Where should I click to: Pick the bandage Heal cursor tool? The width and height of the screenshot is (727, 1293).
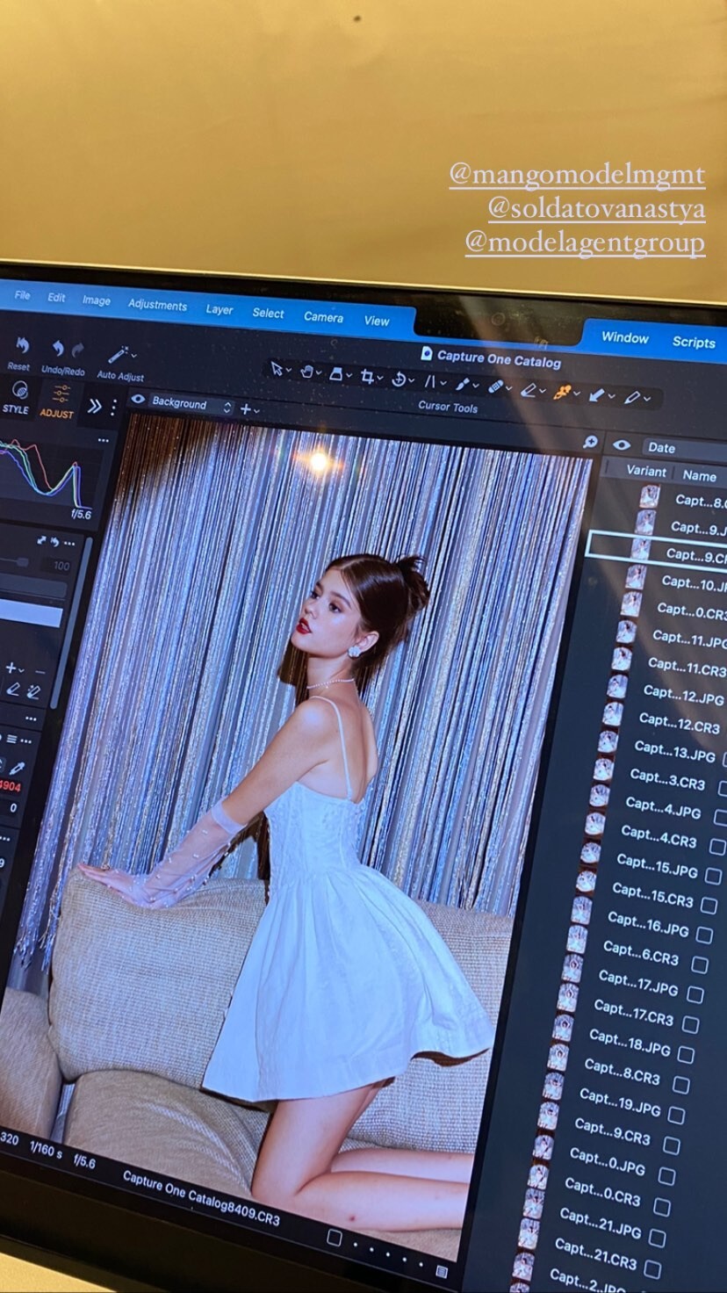[x=494, y=386]
